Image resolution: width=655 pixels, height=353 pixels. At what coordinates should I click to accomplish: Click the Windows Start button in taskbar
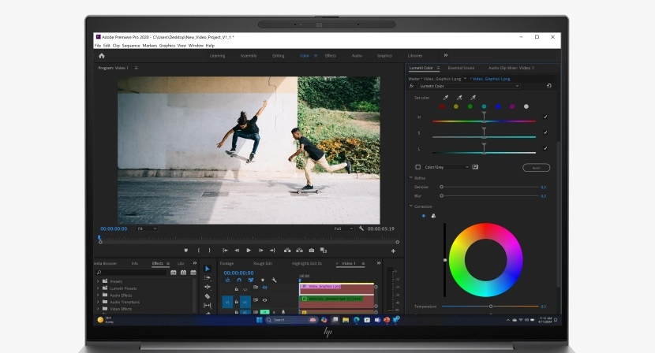point(258,320)
